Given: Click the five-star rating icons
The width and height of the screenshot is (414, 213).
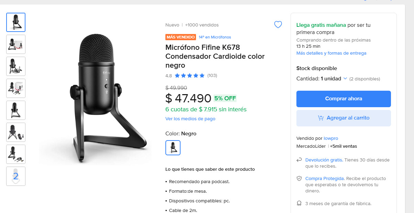Looking at the screenshot, I should click(189, 76).
